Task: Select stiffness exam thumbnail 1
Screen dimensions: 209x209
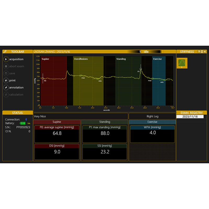Action: point(181,63)
